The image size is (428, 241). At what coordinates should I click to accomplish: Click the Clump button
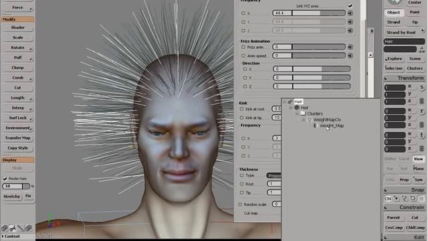pyautogui.click(x=17, y=68)
